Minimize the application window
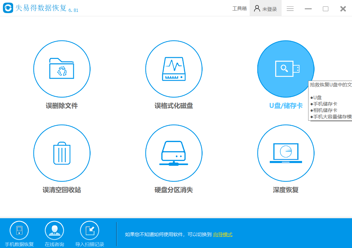 click(x=308, y=9)
